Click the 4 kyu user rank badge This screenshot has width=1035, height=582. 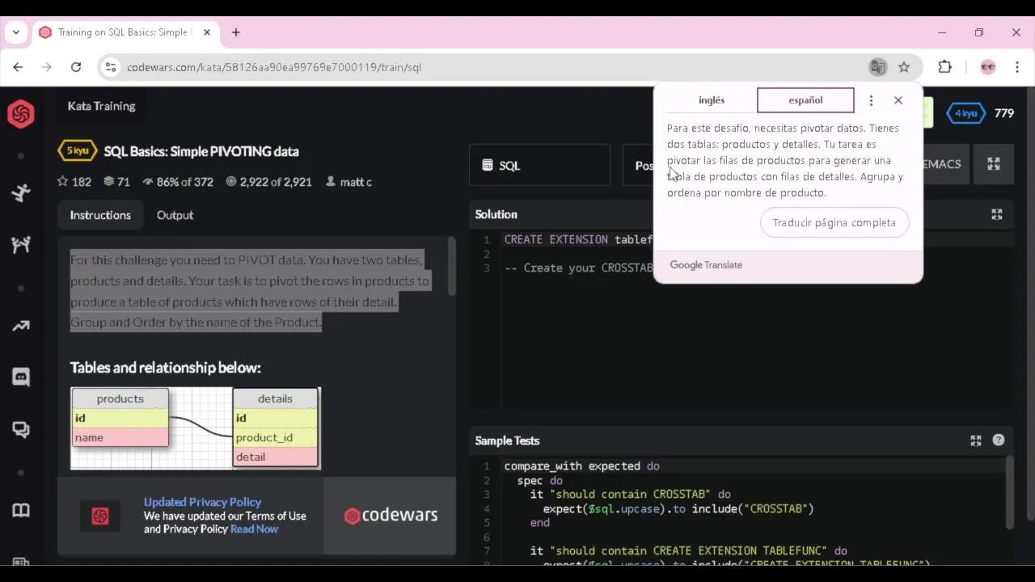[x=965, y=113]
